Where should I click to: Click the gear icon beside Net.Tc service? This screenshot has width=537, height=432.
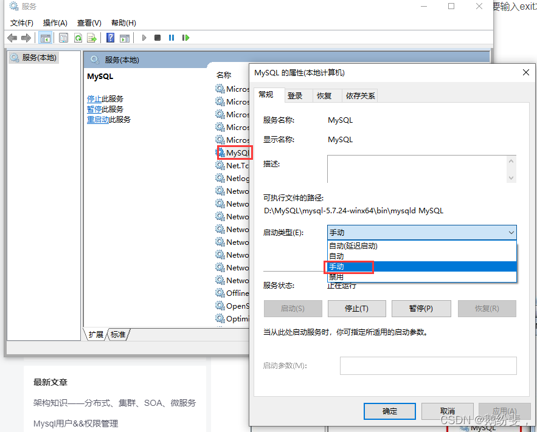click(x=220, y=165)
